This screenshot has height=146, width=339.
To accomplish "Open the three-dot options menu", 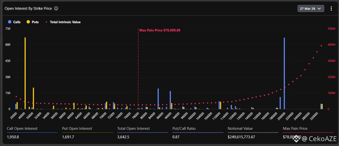I will 331,8.
